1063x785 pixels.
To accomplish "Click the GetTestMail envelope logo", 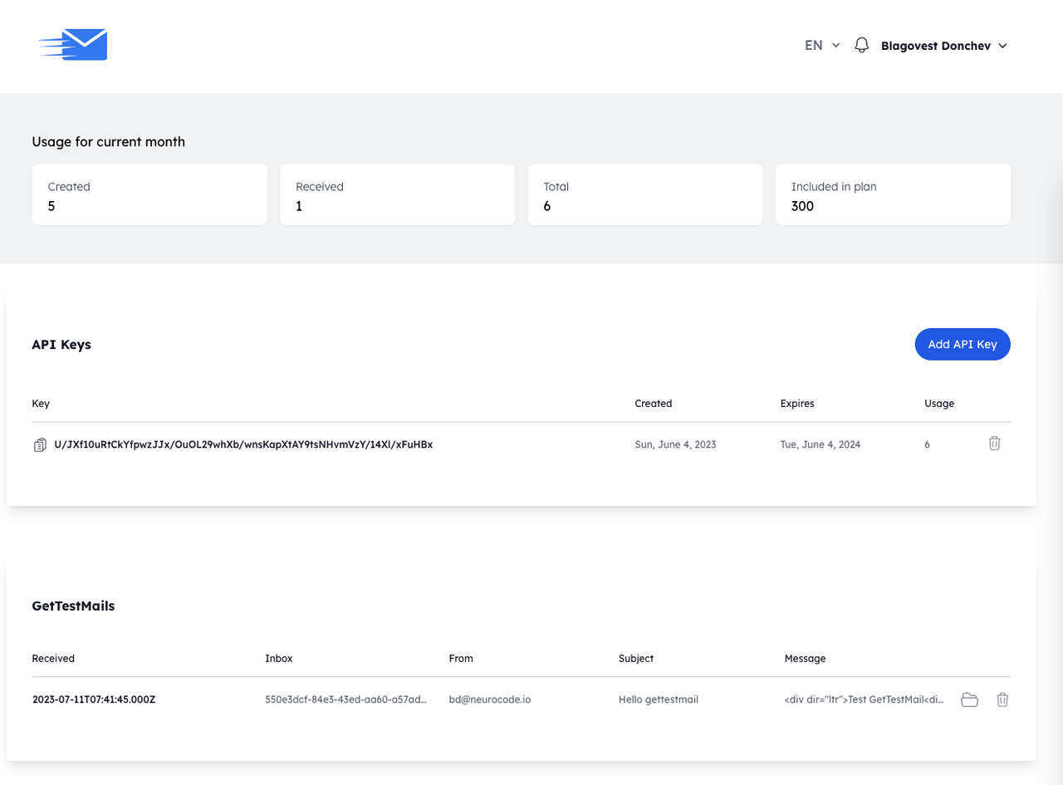I will pyautogui.click(x=73, y=45).
